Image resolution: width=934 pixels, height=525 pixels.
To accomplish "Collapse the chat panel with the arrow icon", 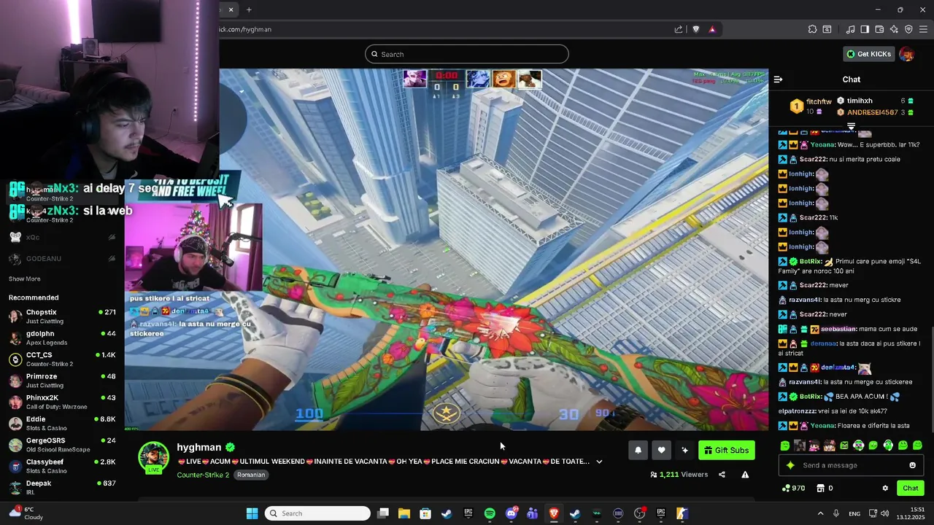I will [x=778, y=79].
